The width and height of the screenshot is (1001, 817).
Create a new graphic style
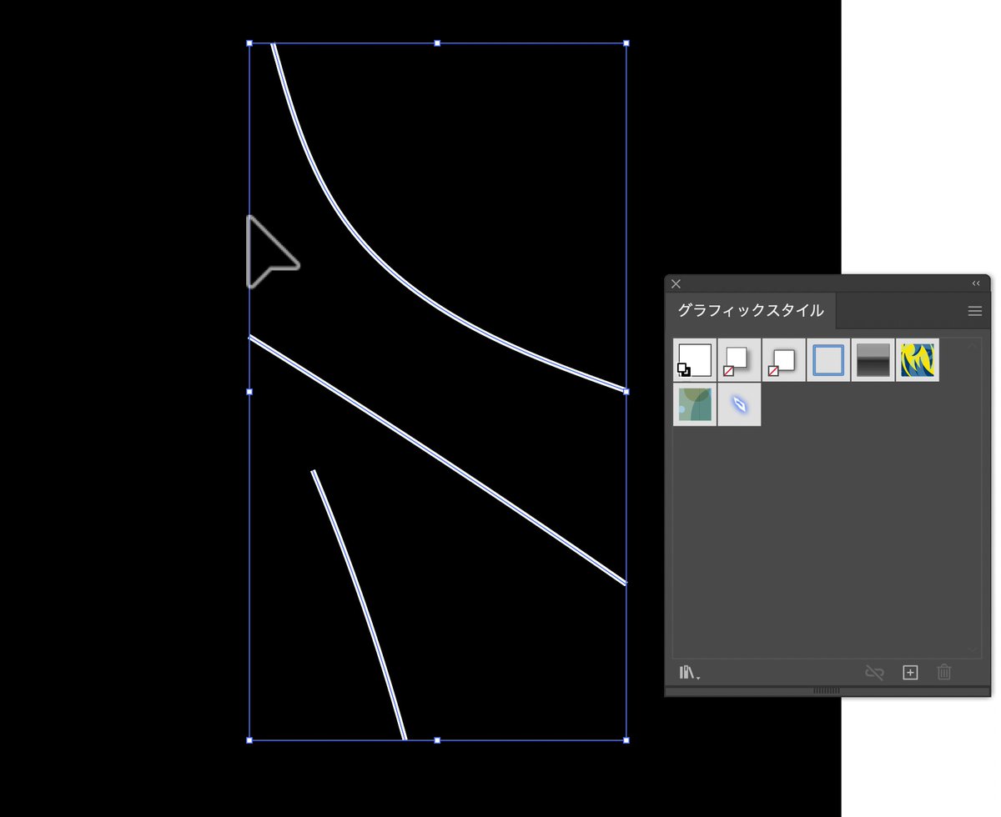(x=910, y=672)
